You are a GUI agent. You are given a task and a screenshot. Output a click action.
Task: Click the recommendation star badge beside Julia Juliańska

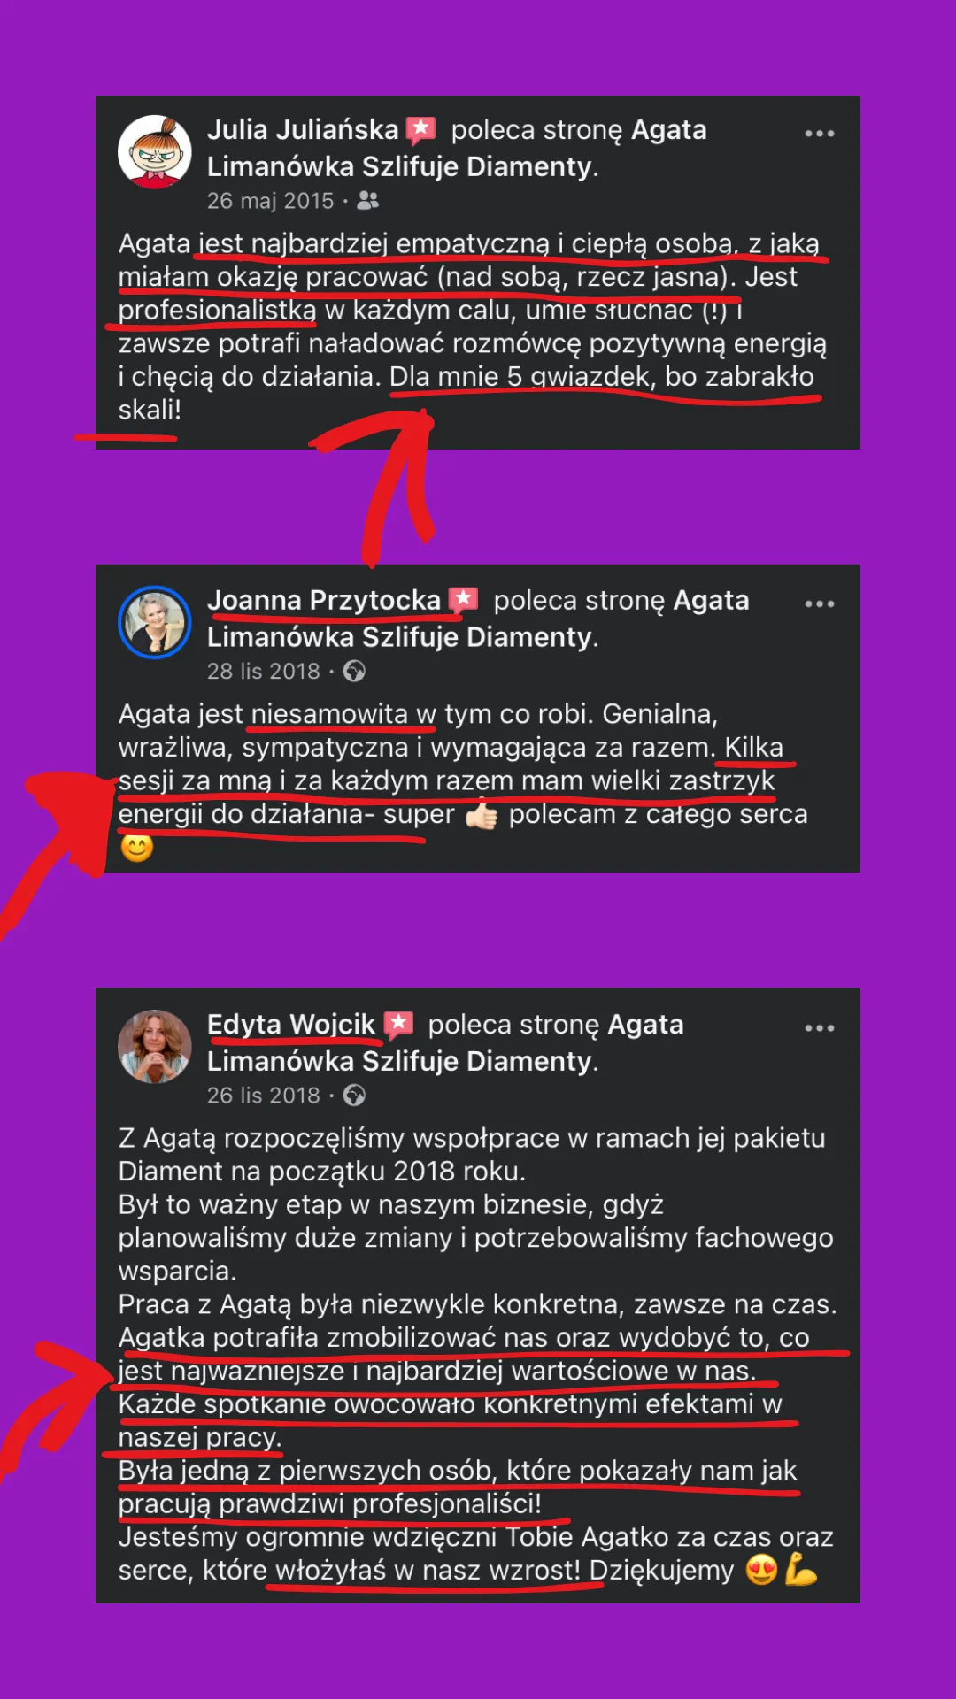[420, 130]
